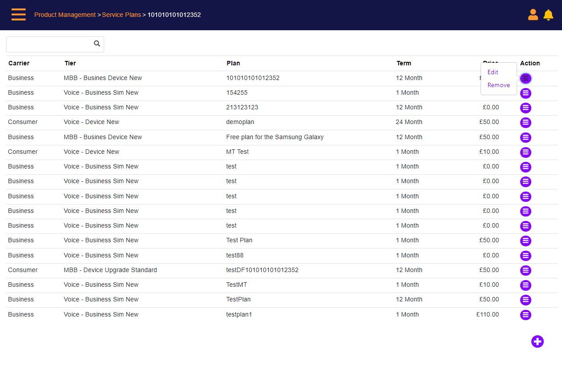Click the Carrier column header
The height and width of the screenshot is (365, 562).
click(x=19, y=63)
